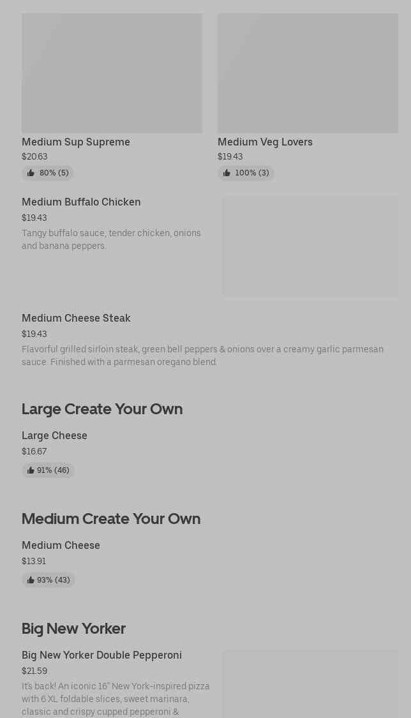Click the Big New Yorker Double Pepperoni image
411x718 pixels.
(310, 684)
